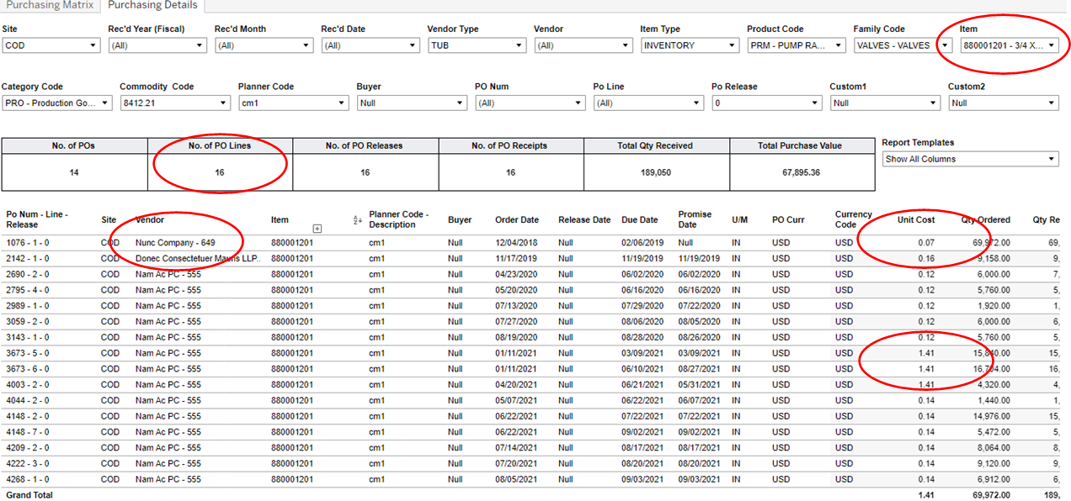This screenshot has height=501, width=1071.
Task: Click due date 09/03/2021
Action: pyautogui.click(x=643, y=479)
